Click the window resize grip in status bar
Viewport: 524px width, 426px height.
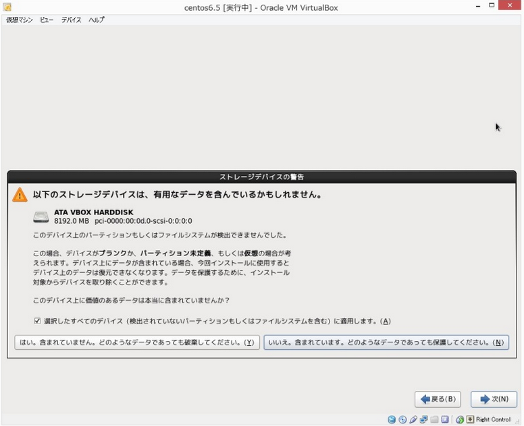point(517,421)
